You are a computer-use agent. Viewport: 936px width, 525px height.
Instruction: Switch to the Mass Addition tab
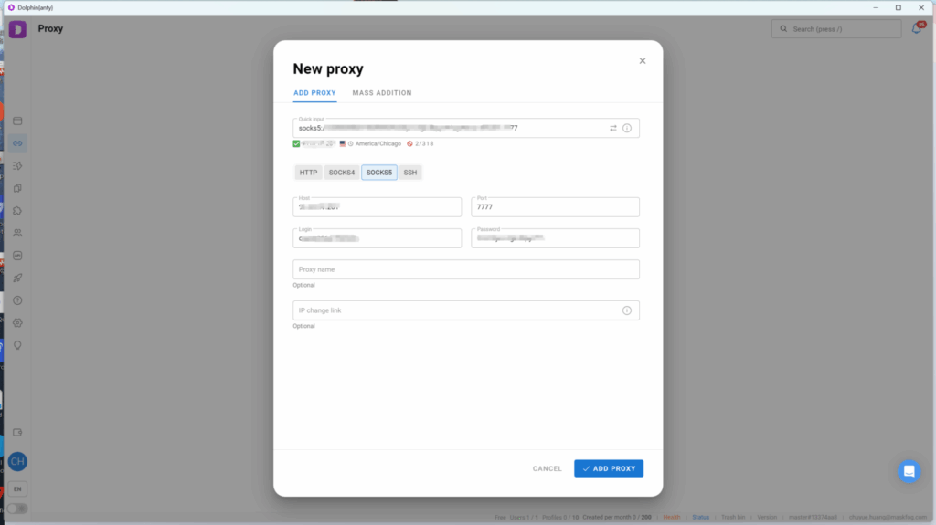(x=382, y=93)
